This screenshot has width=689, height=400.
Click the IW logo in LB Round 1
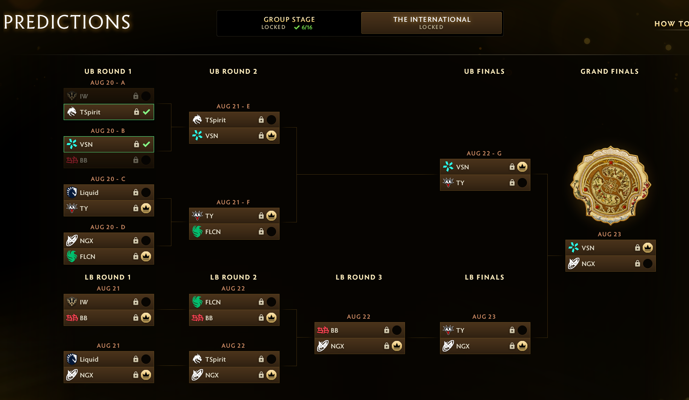point(72,302)
